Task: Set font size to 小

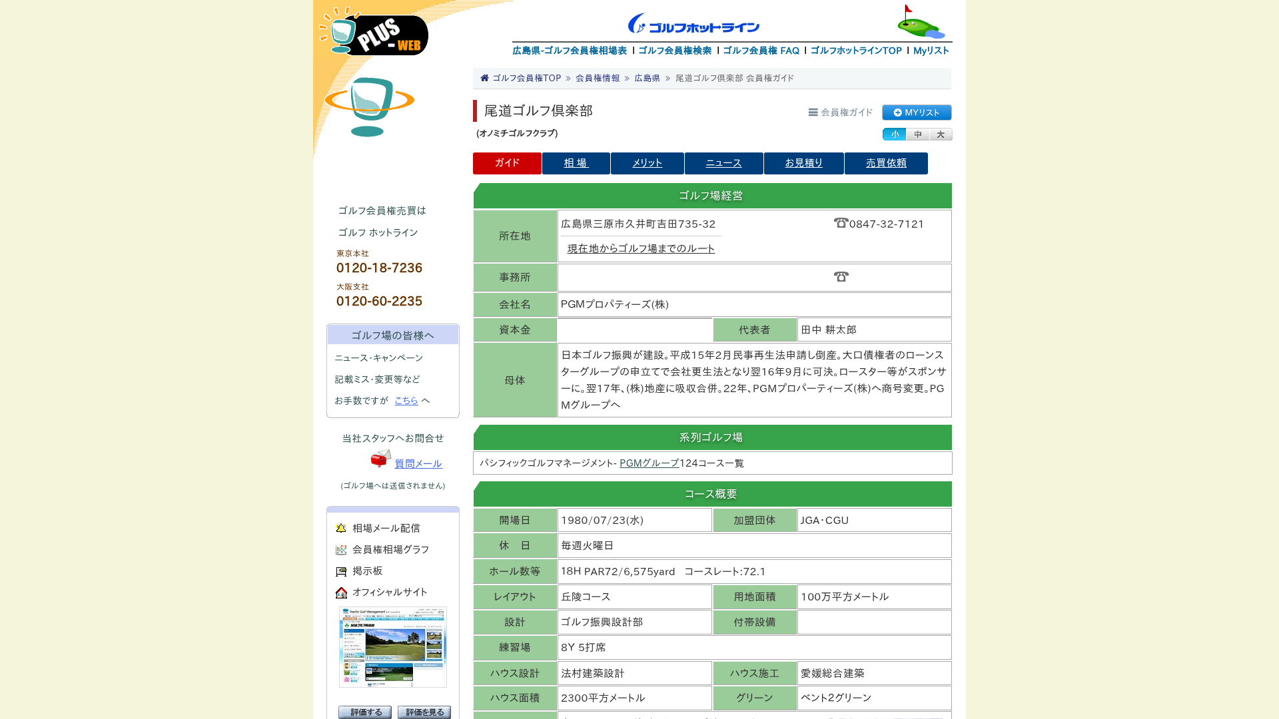Action: coord(894,134)
